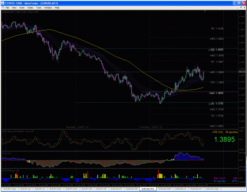This screenshot has height=192, width=247.
Task: Switch to the EURJPY,H1 chart tab
Action: point(40,189)
